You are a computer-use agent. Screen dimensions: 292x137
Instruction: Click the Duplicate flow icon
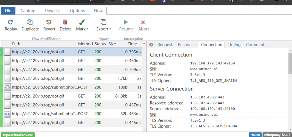(30, 22)
